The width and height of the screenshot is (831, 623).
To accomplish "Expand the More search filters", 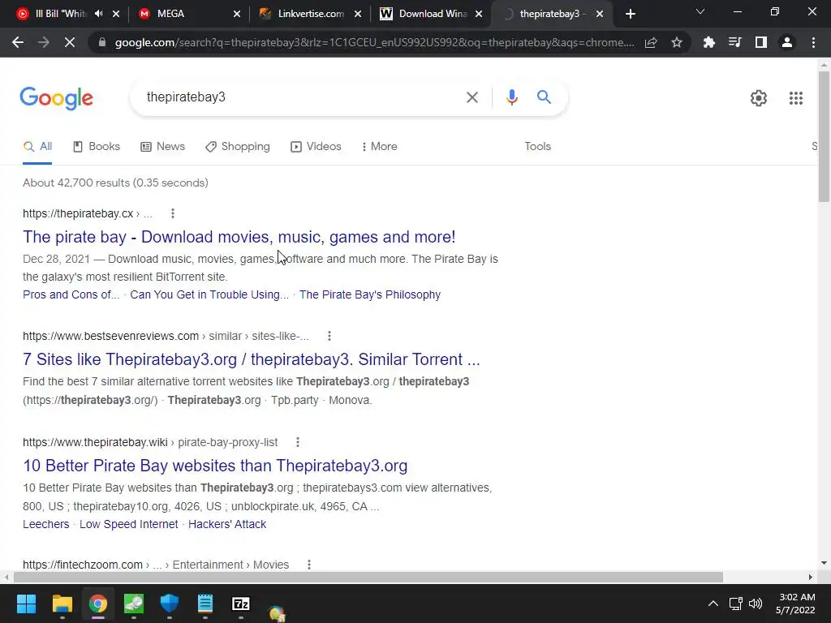I will point(380,146).
